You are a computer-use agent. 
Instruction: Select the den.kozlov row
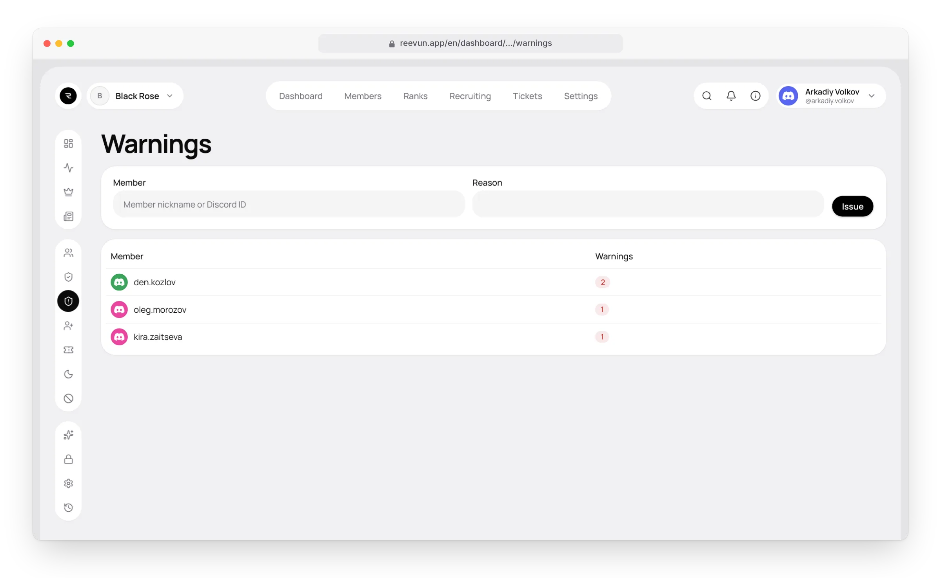(493, 282)
